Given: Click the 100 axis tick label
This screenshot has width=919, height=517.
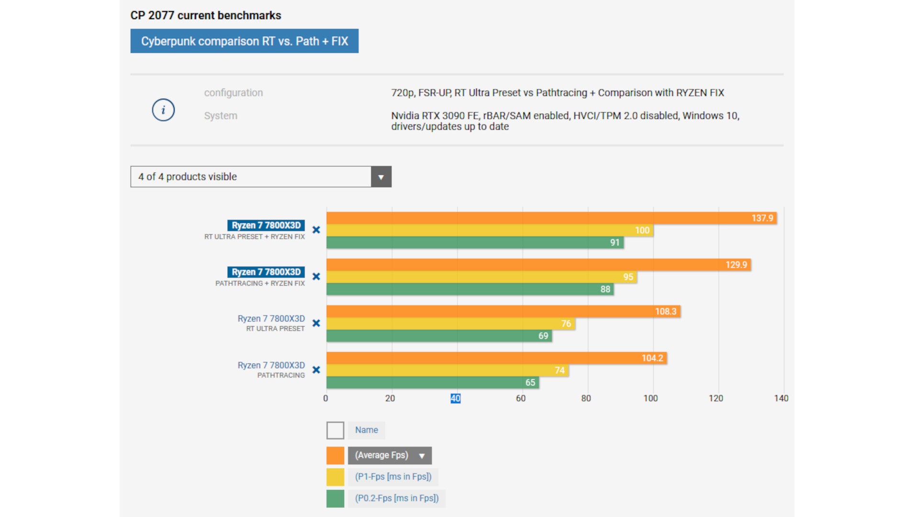Looking at the screenshot, I should tap(650, 398).
